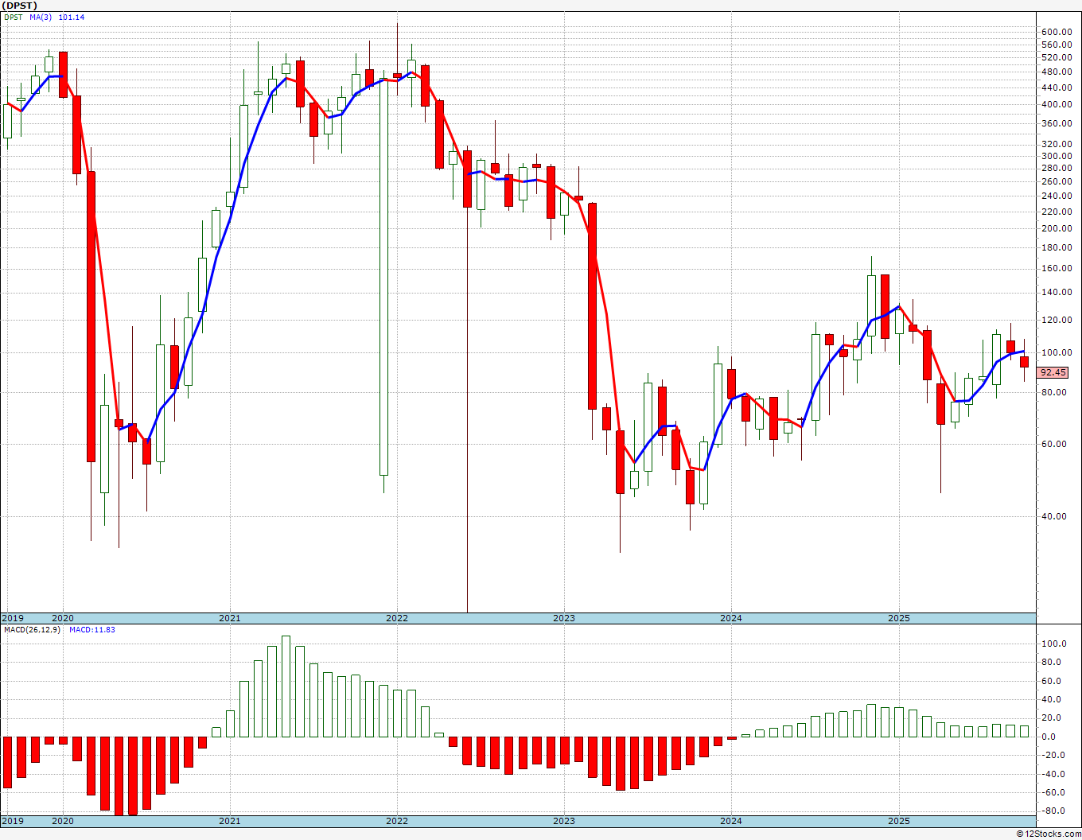Select the 480.00 price axis label
The height and width of the screenshot is (840, 1082).
(x=1057, y=72)
